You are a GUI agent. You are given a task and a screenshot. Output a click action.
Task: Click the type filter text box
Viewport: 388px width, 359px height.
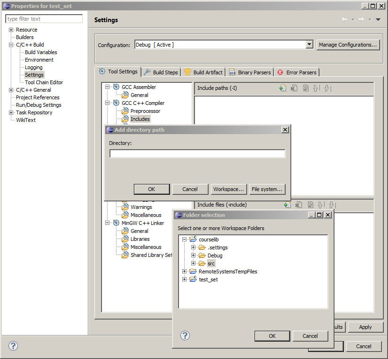click(x=44, y=19)
